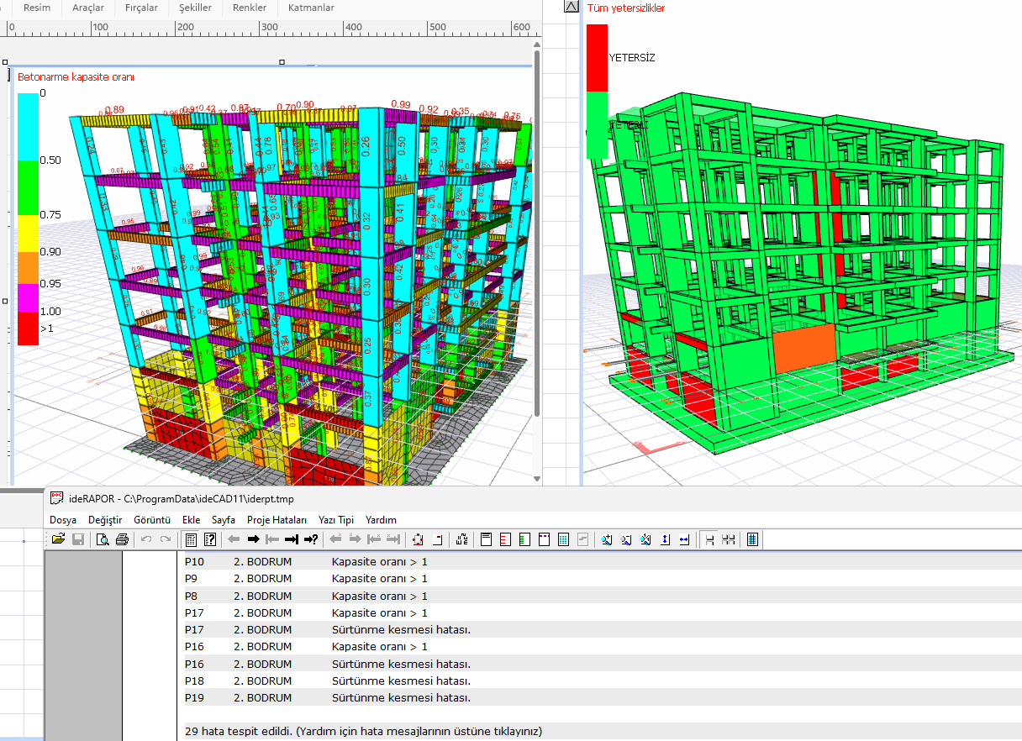The image size is (1022, 741).
Task: Click the printer icon in report toolbar
Action: point(122,539)
